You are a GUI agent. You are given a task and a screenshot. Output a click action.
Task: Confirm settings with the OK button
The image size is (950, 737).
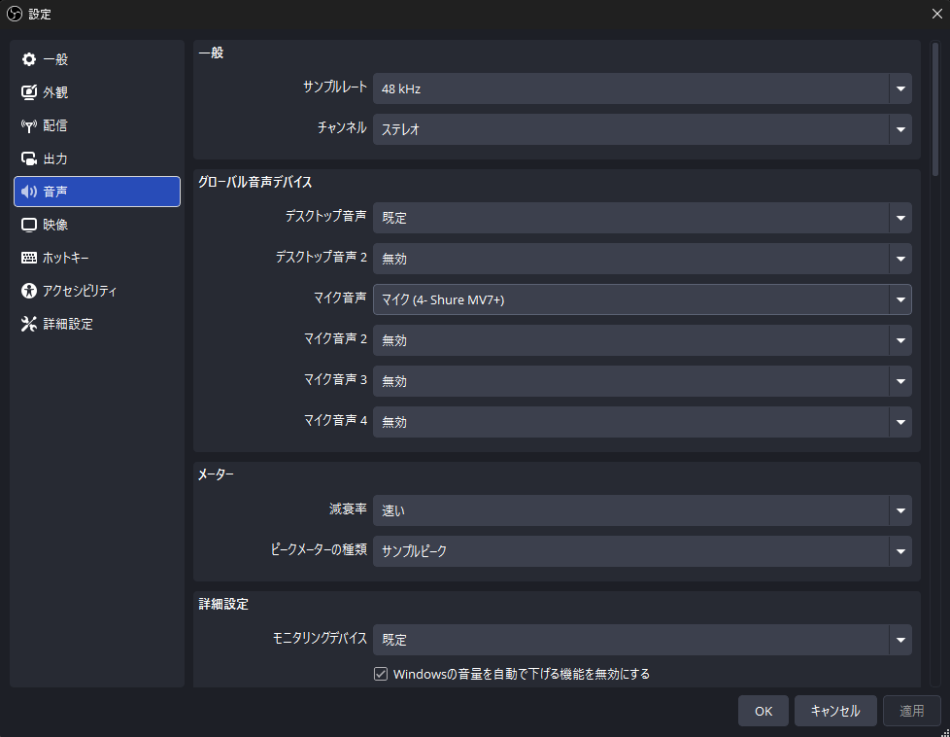tap(763, 711)
